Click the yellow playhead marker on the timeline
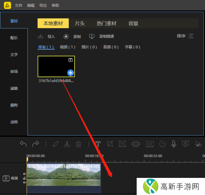 pyautogui.click(x=27, y=160)
